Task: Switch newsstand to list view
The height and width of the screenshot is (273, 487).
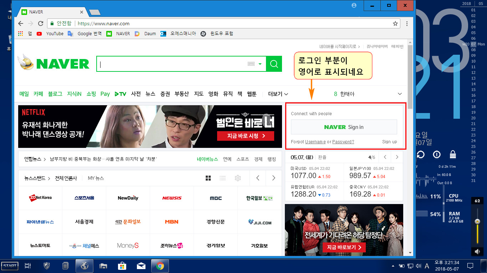Action: [223, 178]
